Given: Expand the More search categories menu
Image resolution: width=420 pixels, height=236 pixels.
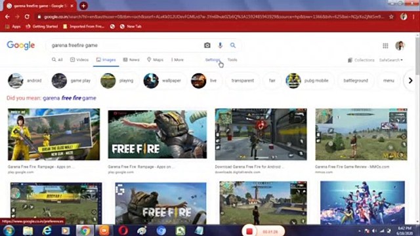Looking at the screenshot, I should coord(177,60).
